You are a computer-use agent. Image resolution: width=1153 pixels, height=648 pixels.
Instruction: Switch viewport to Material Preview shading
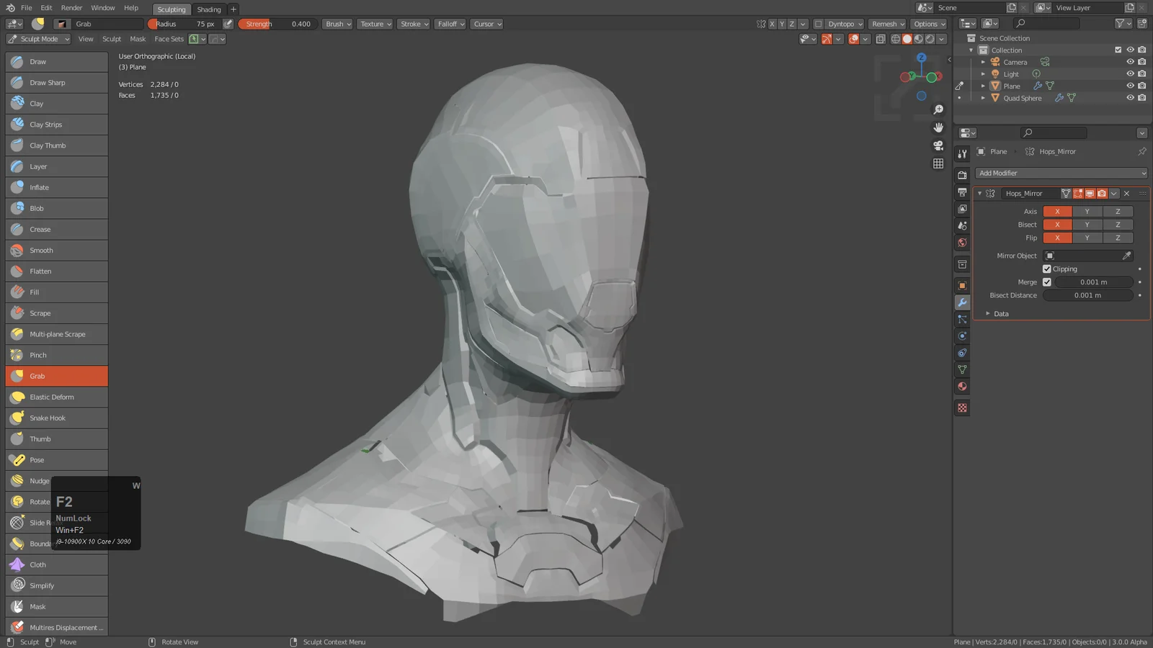click(x=917, y=39)
